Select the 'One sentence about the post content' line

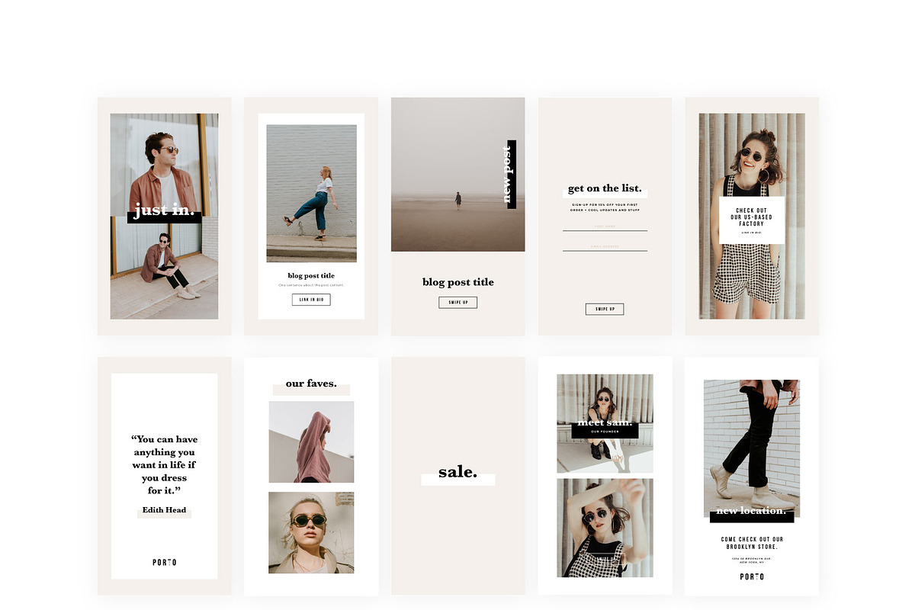pos(311,285)
